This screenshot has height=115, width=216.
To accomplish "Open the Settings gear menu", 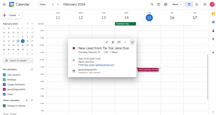I will 166,4.
